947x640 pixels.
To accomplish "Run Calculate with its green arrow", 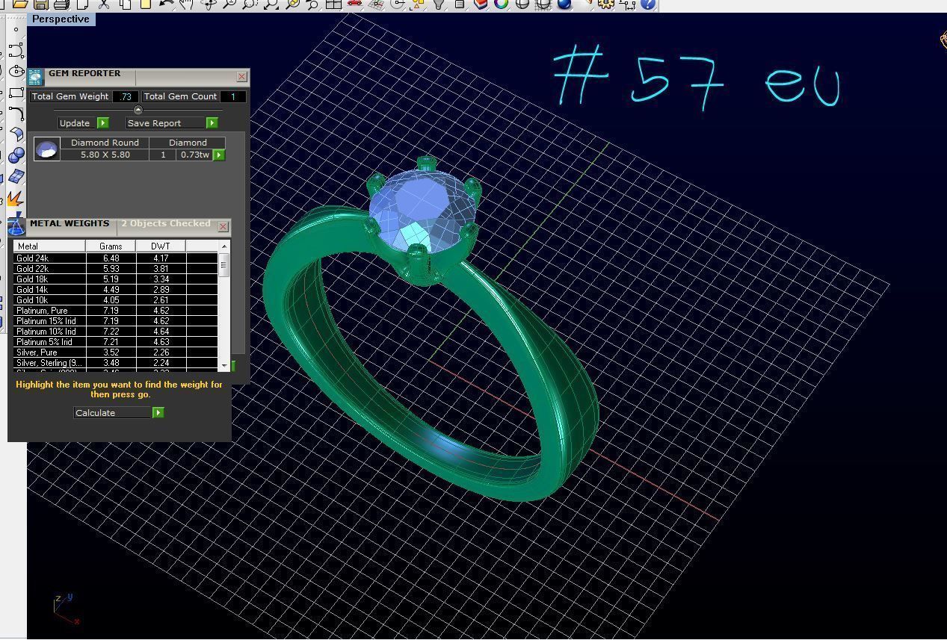I will [x=158, y=412].
